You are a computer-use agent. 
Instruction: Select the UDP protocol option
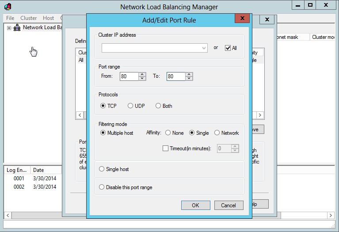pyautogui.click(x=130, y=106)
